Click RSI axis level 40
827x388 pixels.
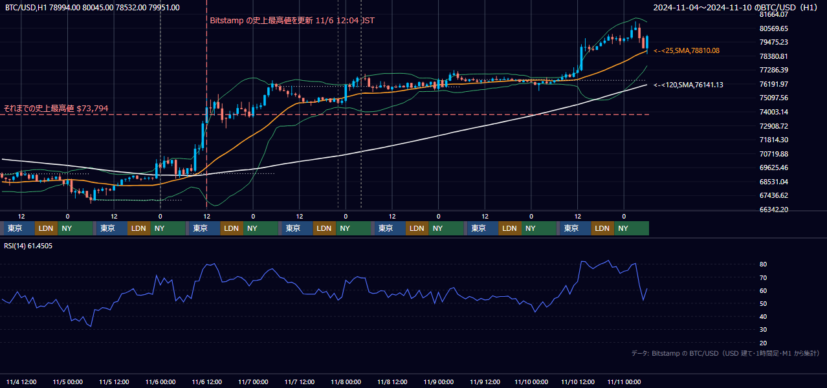tap(763, 316)
